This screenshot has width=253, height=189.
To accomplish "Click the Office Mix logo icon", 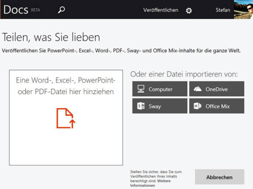I will point(198,106).
